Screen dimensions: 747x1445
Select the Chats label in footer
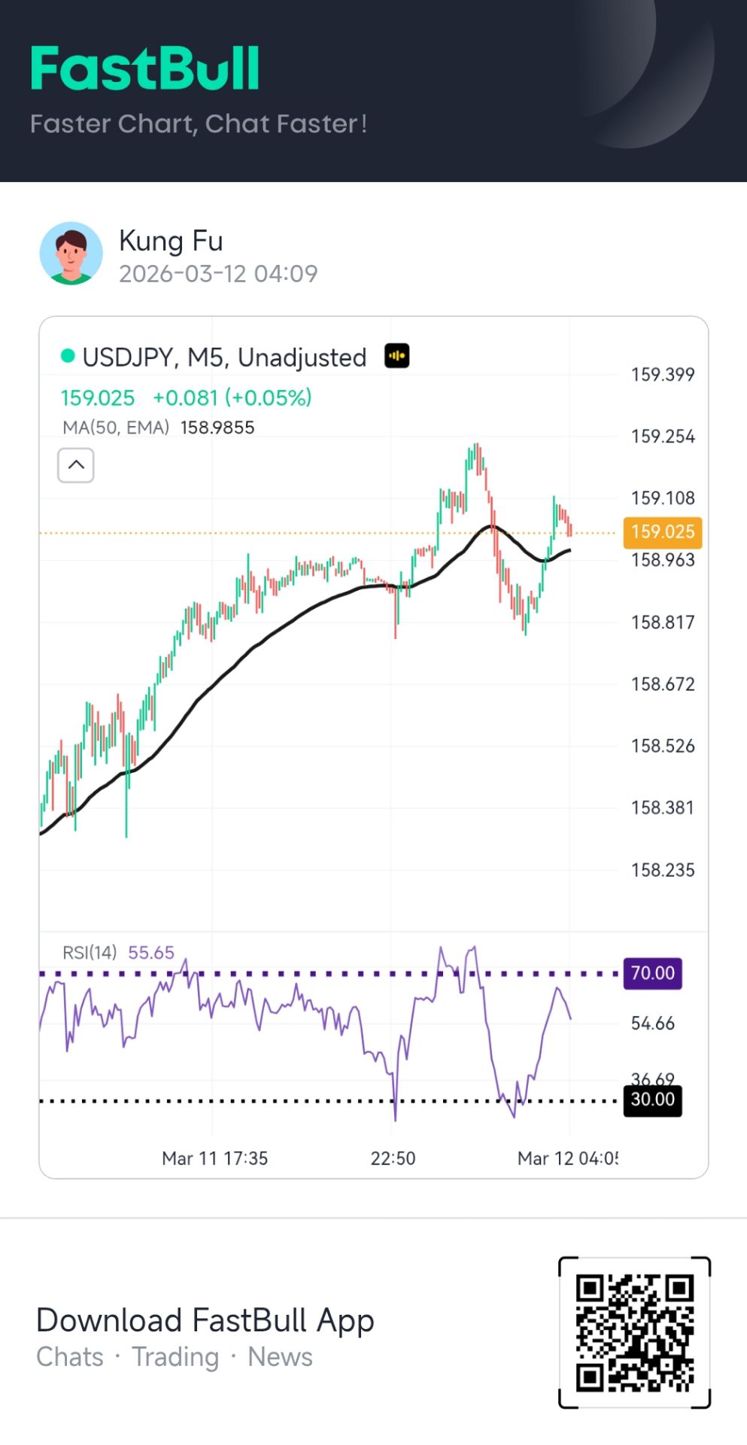tap(70, 1357)
